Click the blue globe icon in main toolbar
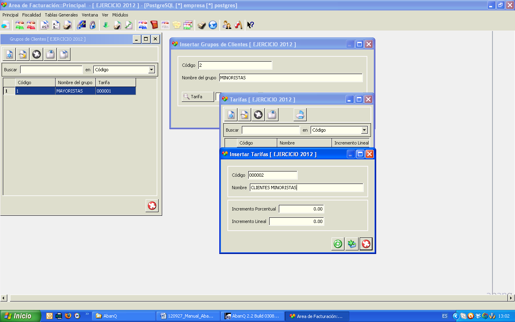This screenshot has height=322, width=515. pyautogui.click(x=213, y=25)
